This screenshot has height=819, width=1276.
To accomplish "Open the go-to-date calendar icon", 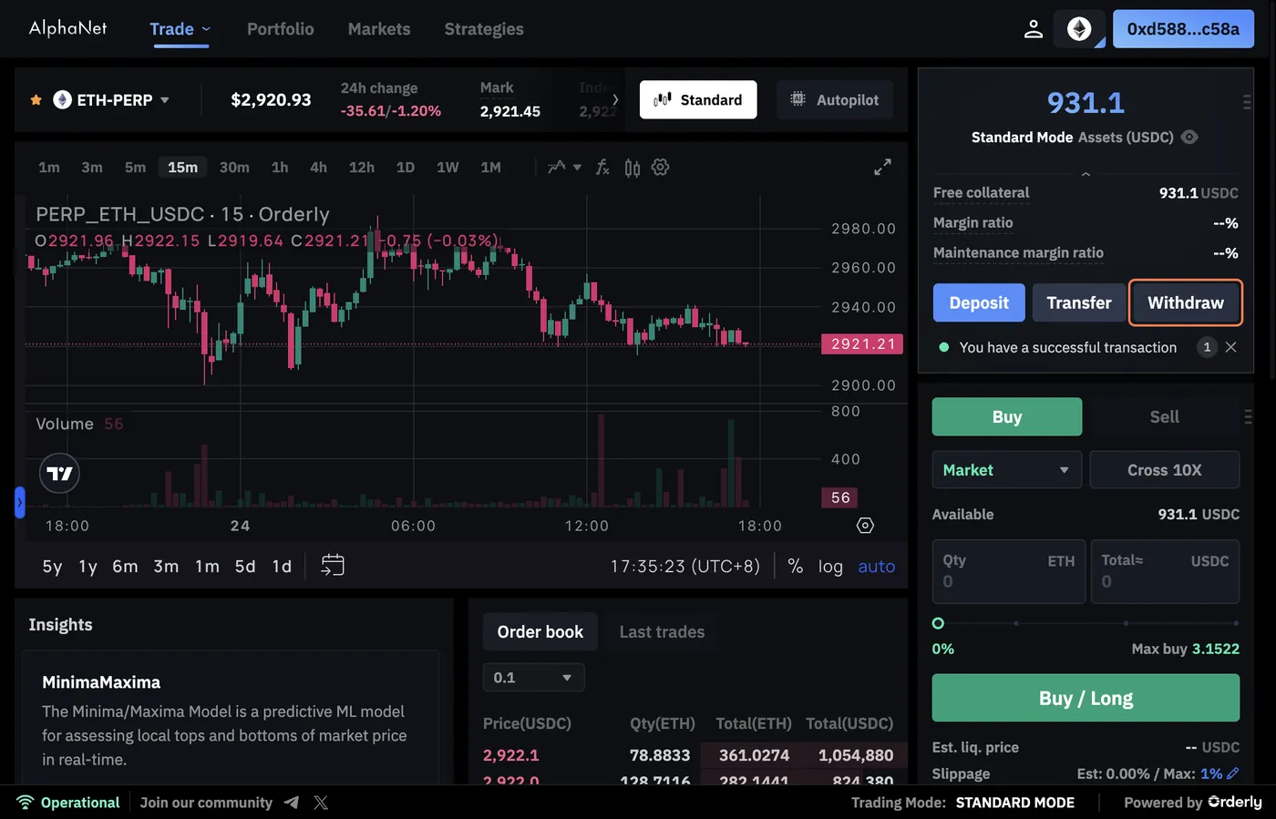I will tap(333, 566).
